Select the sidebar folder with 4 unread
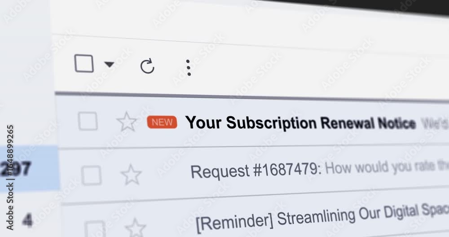 27,220
